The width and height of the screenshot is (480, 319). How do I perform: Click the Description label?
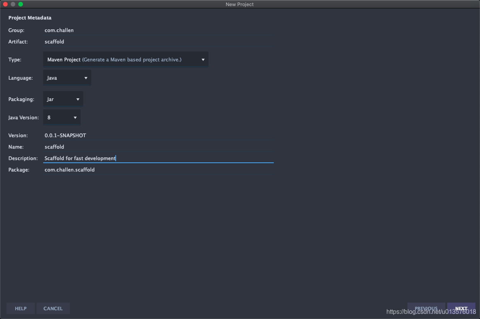point(23,158)
